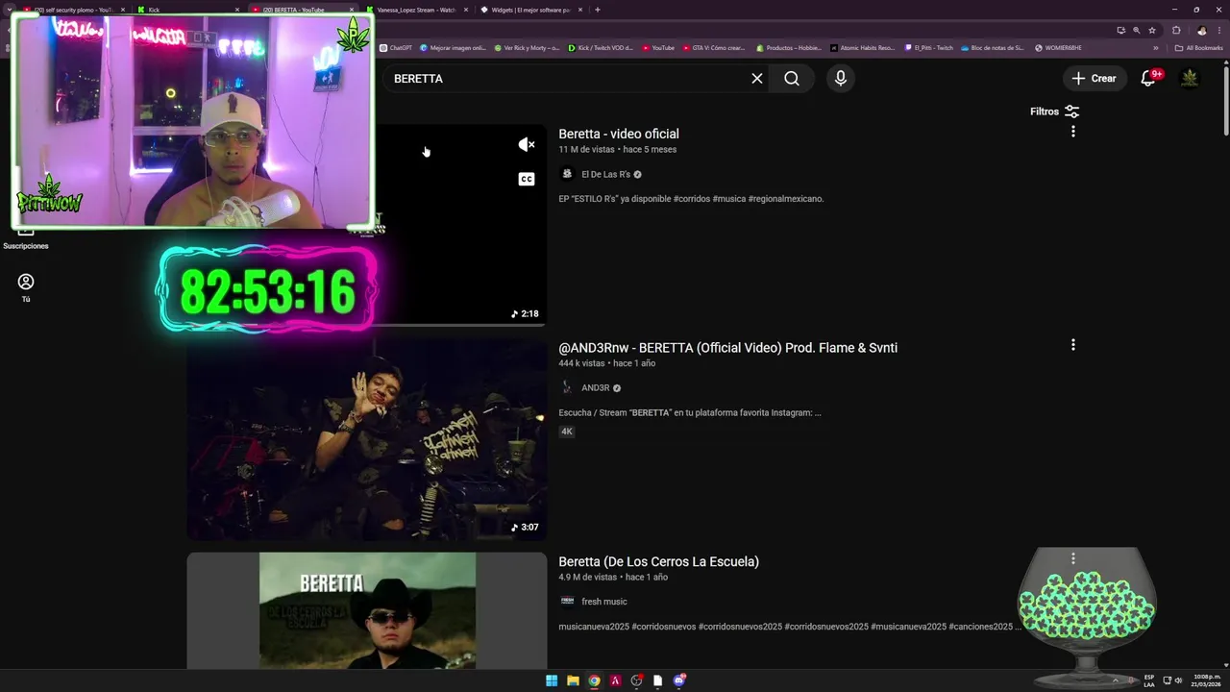This screenshot has height=692, width=1230.
Task: Close the Widgets tab
Action: [580, 10]
